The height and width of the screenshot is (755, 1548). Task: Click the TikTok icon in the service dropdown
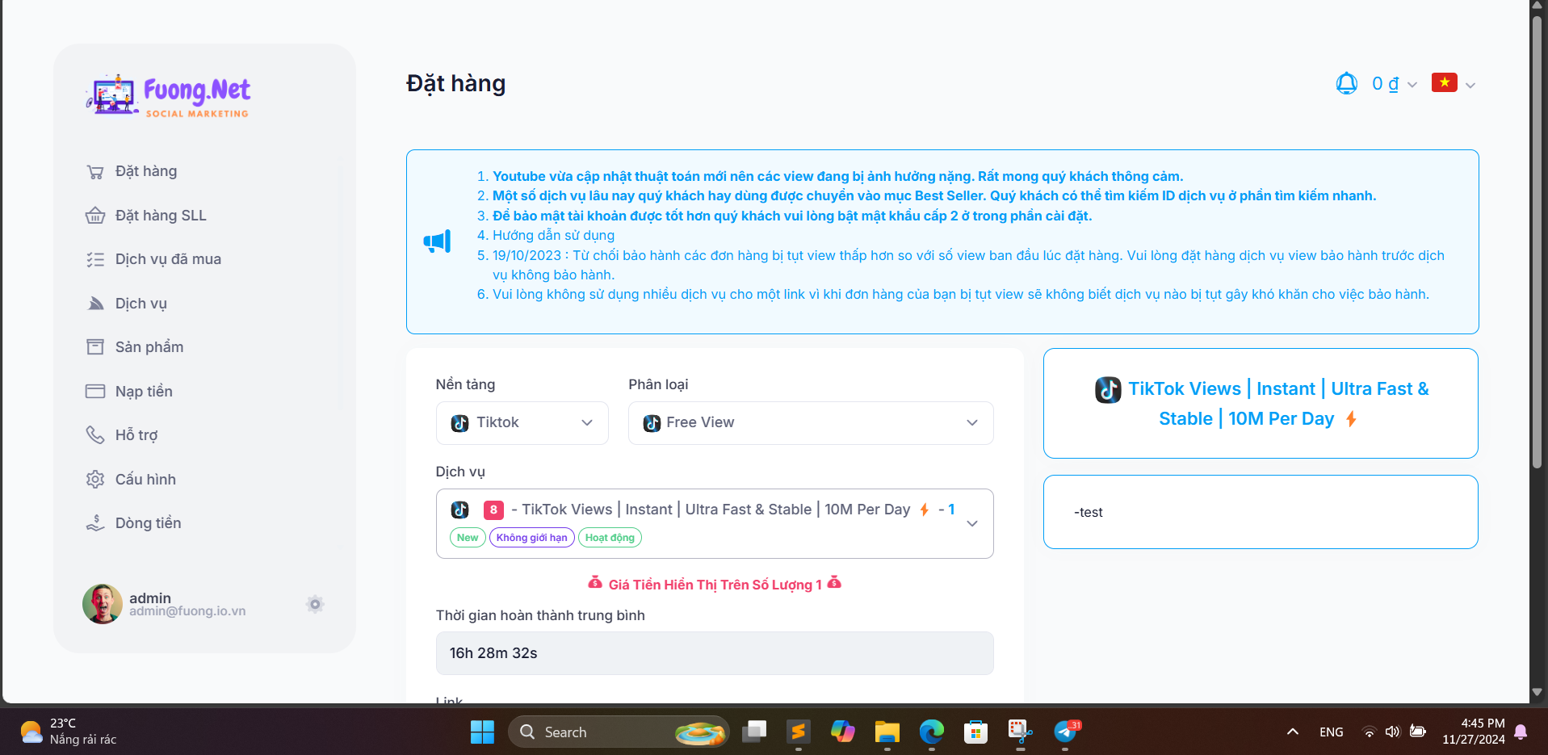[460, 510]
